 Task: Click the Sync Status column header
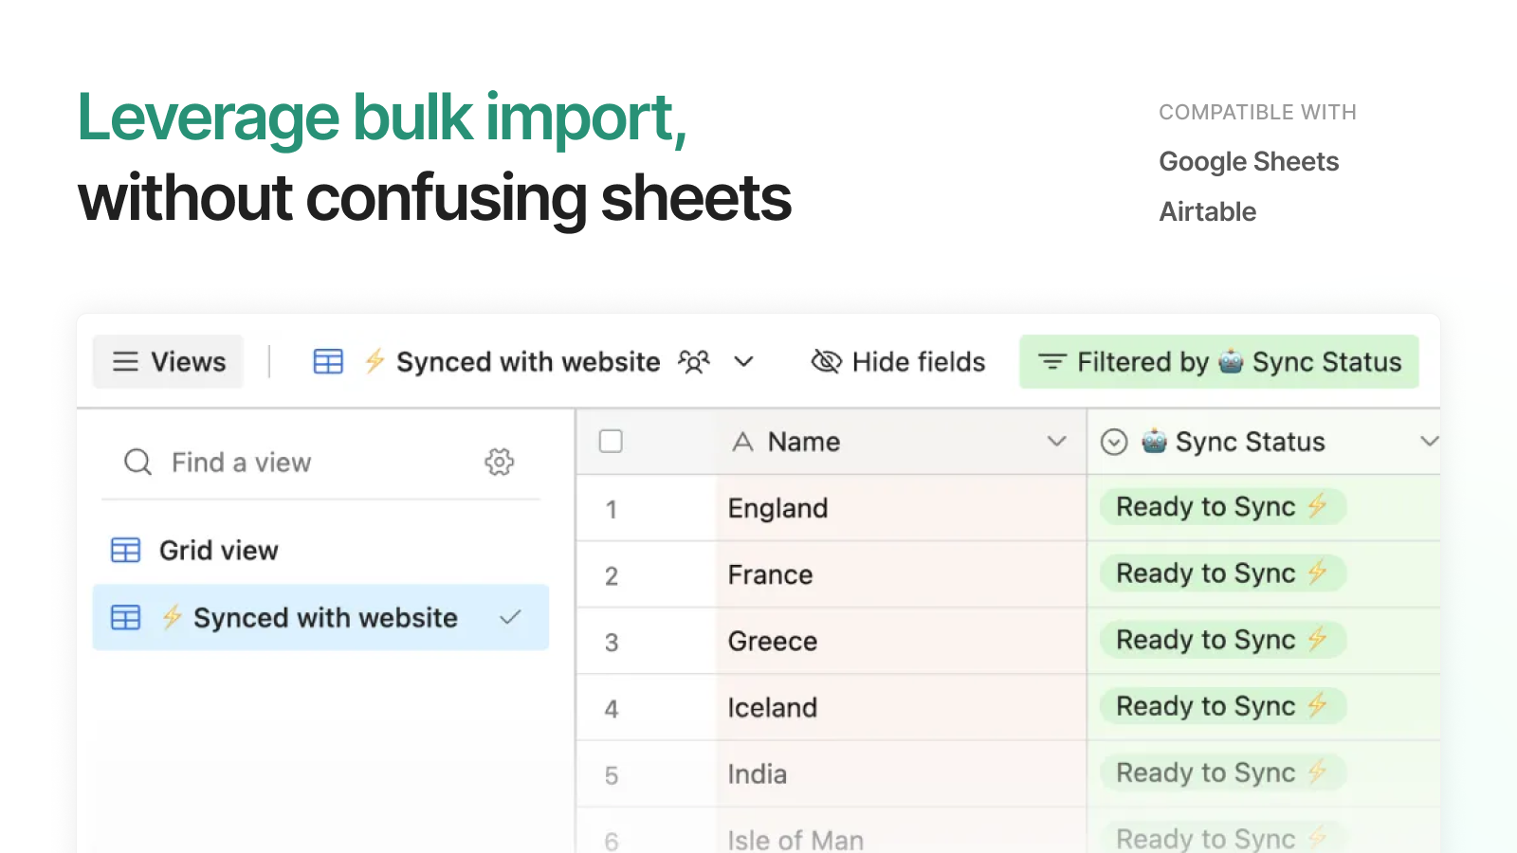coord(1264,442)
